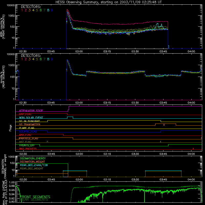Click the counts/s (REAR SEGMENTS) axis title
205x205 pixels.
point(2,77)
